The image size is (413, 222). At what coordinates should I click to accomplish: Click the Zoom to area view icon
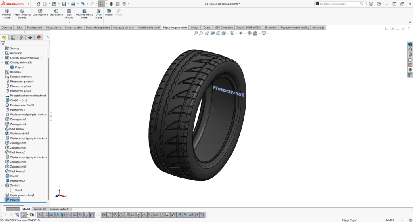(201, 33)
